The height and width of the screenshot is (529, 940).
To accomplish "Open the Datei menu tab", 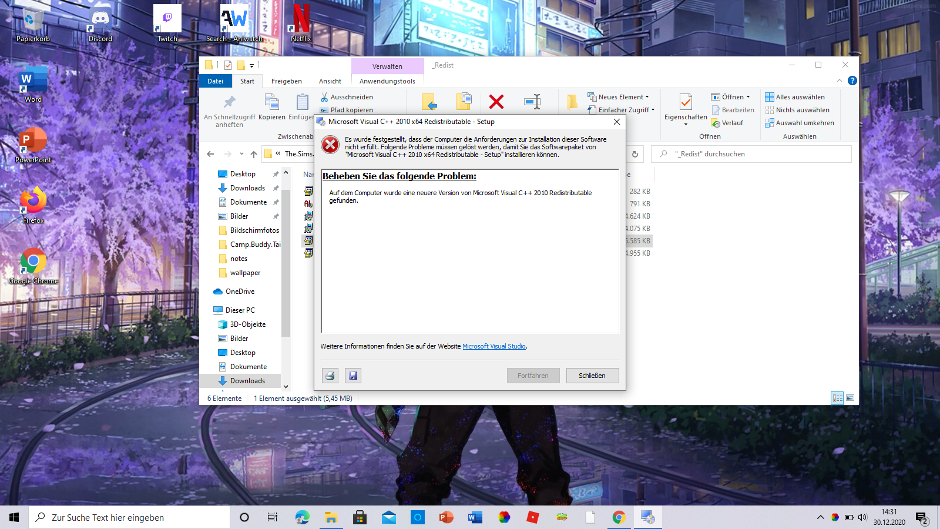I will (x=215, y=81).
